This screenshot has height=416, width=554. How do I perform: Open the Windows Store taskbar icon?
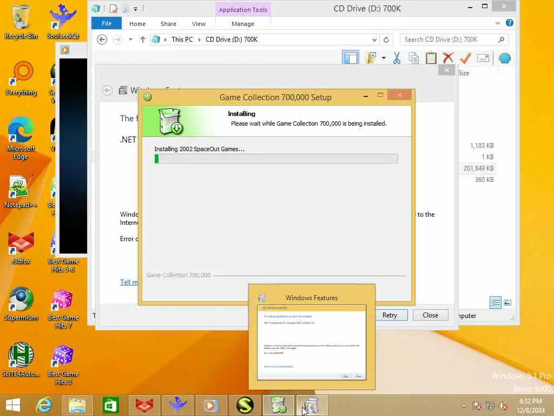[x=110, y=405]
